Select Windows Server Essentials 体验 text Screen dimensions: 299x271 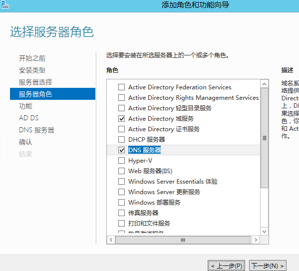(x=173, y=181)
